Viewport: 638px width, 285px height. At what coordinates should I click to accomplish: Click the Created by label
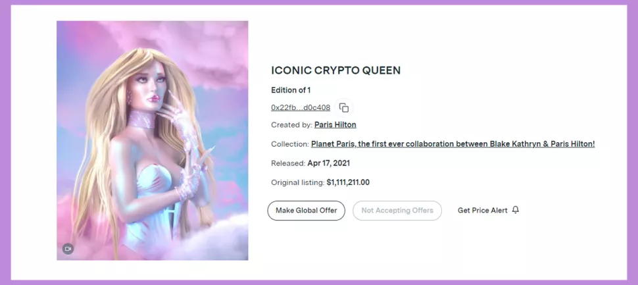point(292,125)
